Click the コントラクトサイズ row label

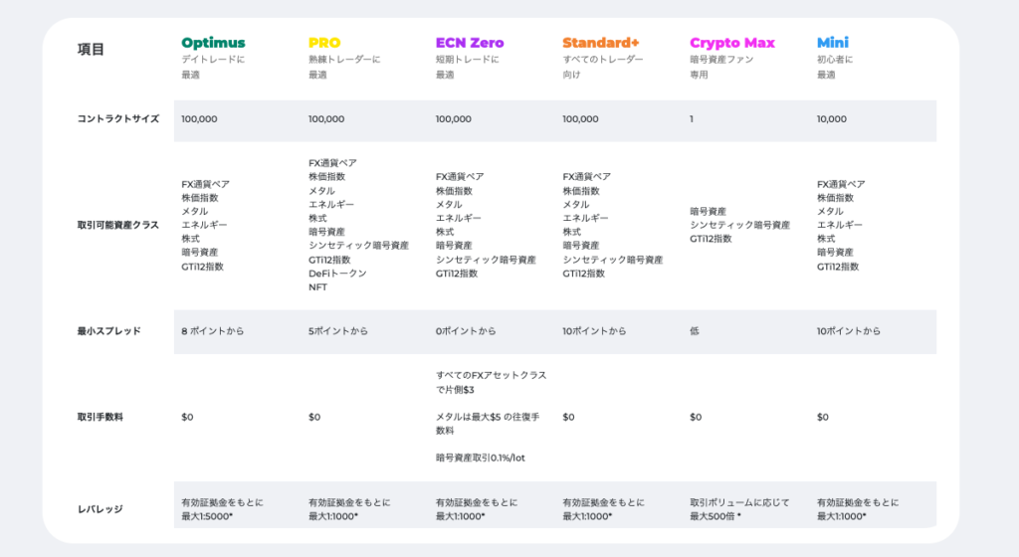point(118,119)
